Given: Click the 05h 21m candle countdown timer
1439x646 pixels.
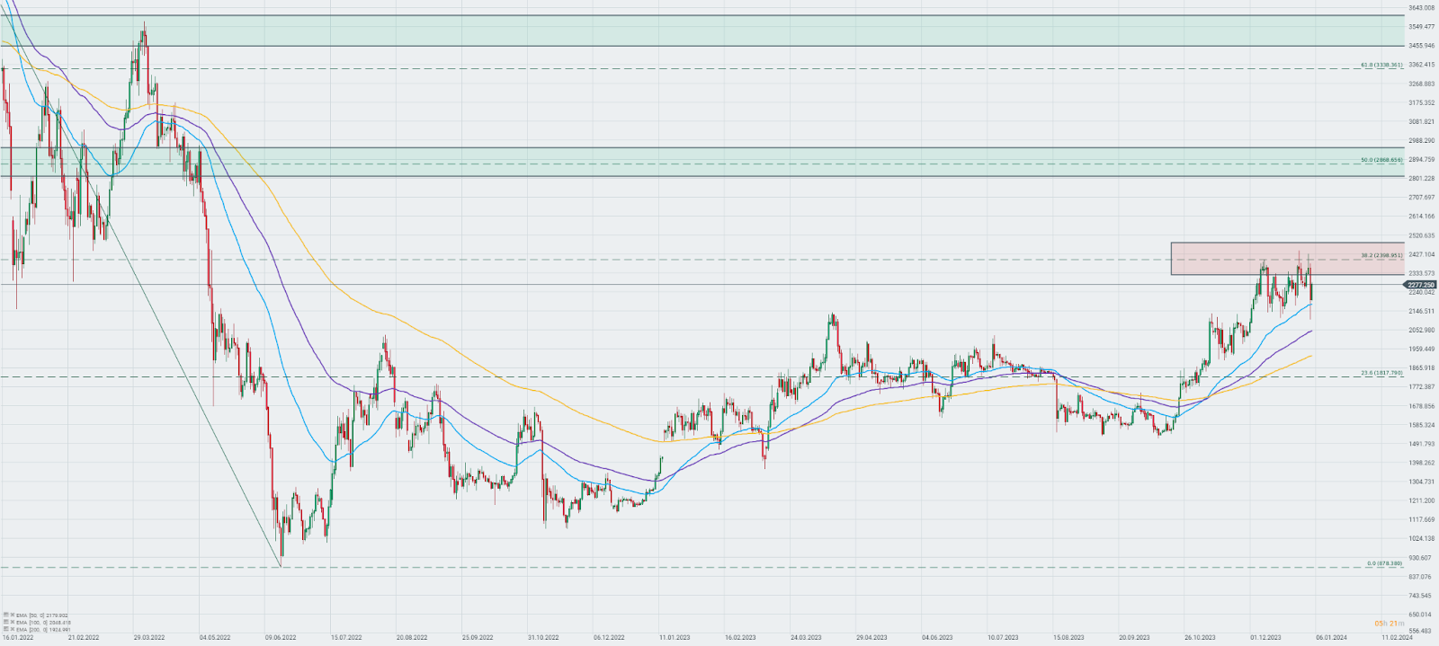Looking at the screenshot, I should [1389, 624].
